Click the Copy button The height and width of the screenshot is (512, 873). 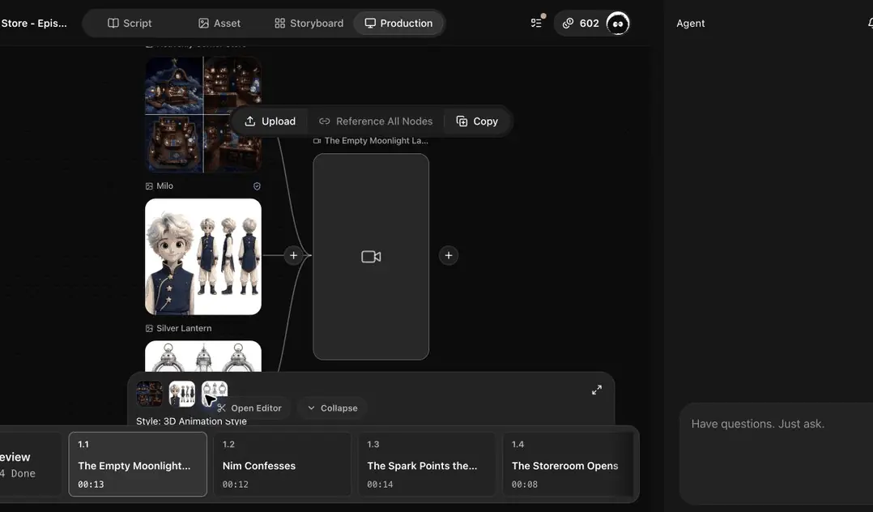point(477,122)
